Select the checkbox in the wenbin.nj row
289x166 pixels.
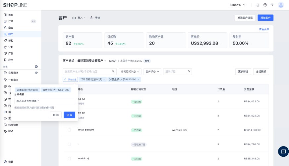(x=69, y=159)
